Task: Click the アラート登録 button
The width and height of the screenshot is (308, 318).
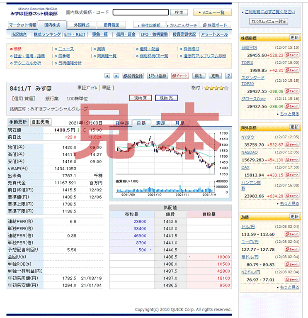Action: [x=158, y=76]
